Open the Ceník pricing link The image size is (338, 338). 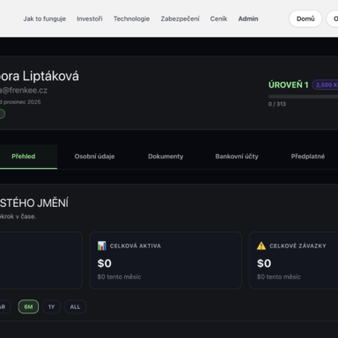pos(218,18)
